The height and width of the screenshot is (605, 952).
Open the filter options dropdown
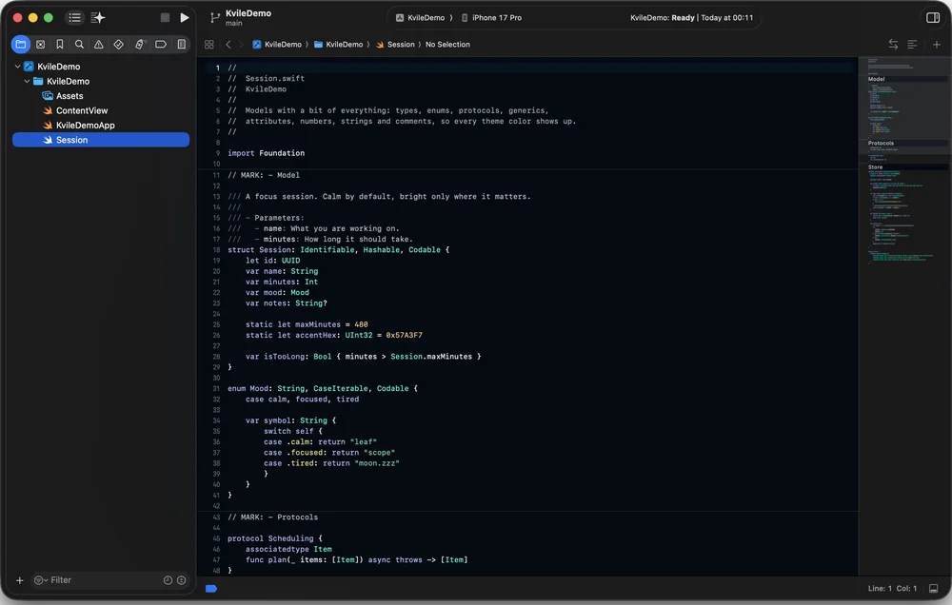41,580
